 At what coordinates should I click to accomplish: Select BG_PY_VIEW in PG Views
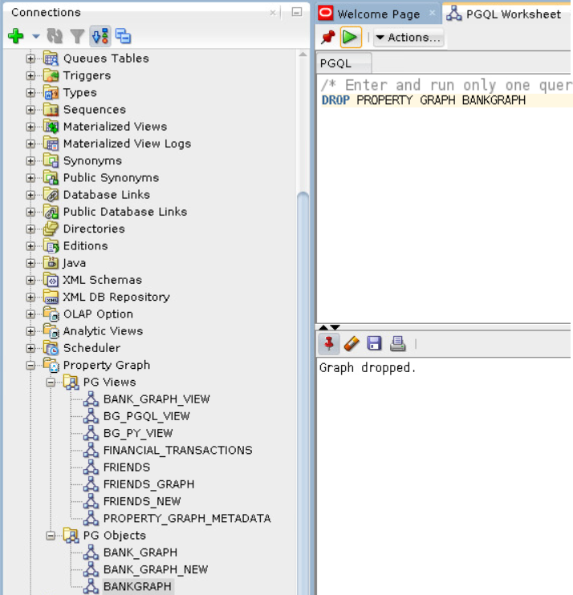pos(138,433)
